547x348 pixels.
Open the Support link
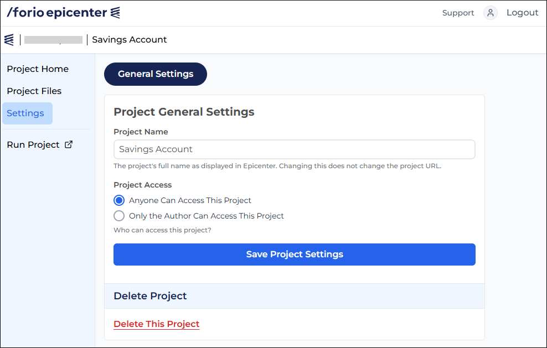pyautogui.click(x=458, y=12)
